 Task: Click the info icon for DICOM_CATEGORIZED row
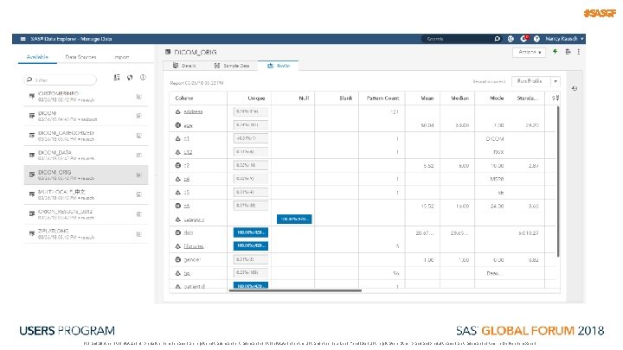tap(138, 136)
